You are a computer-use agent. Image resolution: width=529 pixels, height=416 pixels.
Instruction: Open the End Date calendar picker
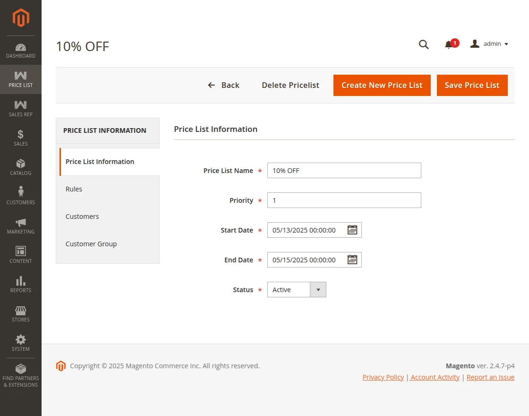click(x=352, y=260)
